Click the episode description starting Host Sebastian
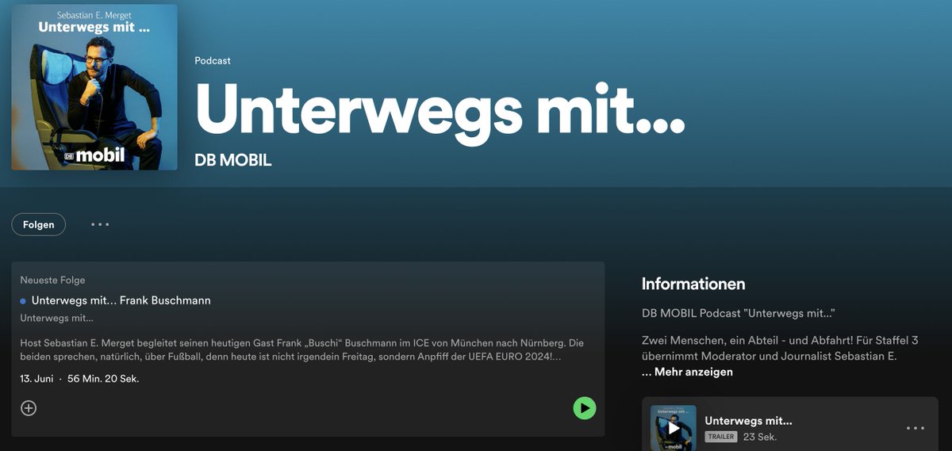This screenshot has width=952, height=451. point(302,350)
